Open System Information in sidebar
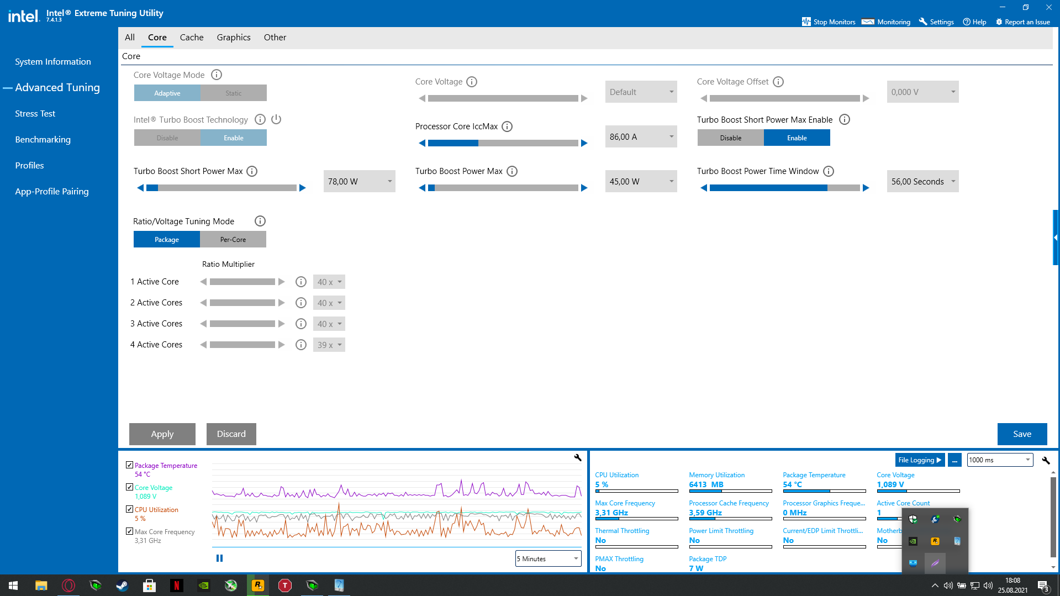The width and height of the screenshot is (1060, 596). click(x=53, y=62)
